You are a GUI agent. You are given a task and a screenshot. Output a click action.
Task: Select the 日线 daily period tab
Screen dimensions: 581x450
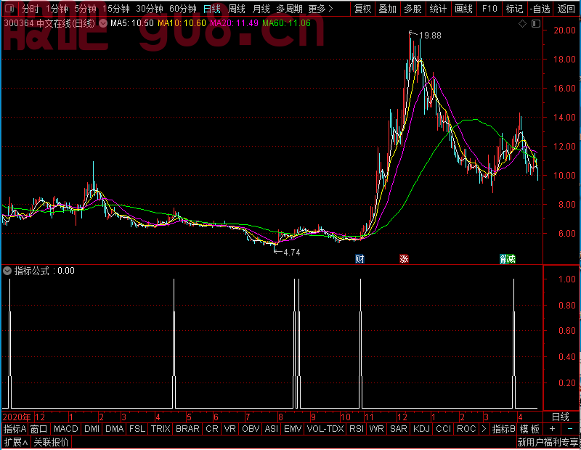click(212, 9)
